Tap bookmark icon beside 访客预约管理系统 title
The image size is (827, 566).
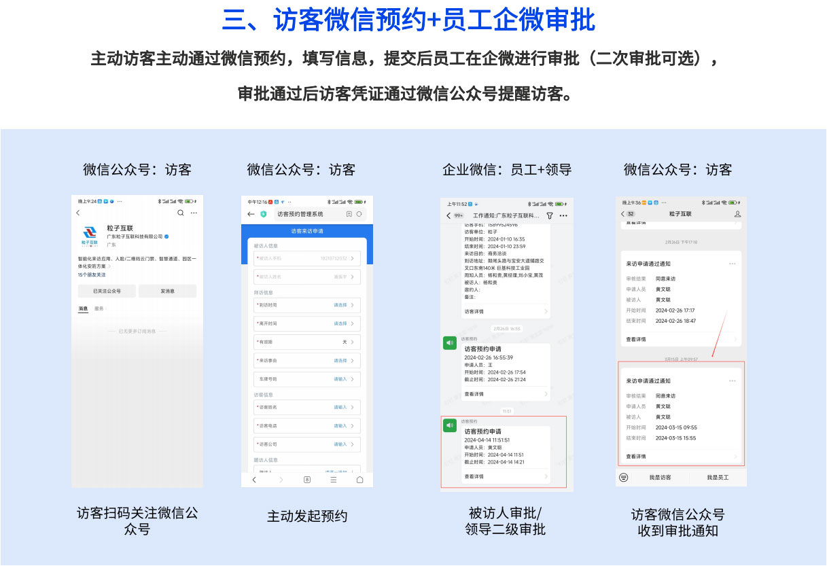click(x=349, y=214)
